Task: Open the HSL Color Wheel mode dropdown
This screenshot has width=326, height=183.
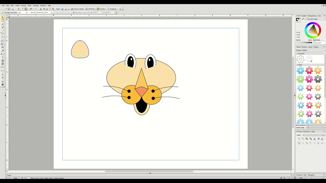Action: [x=316, y=19]
